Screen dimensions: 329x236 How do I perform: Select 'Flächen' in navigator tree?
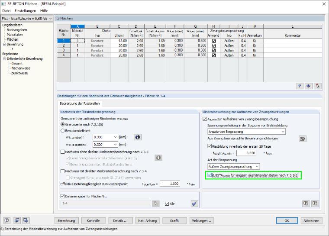[x=13, y=39]
